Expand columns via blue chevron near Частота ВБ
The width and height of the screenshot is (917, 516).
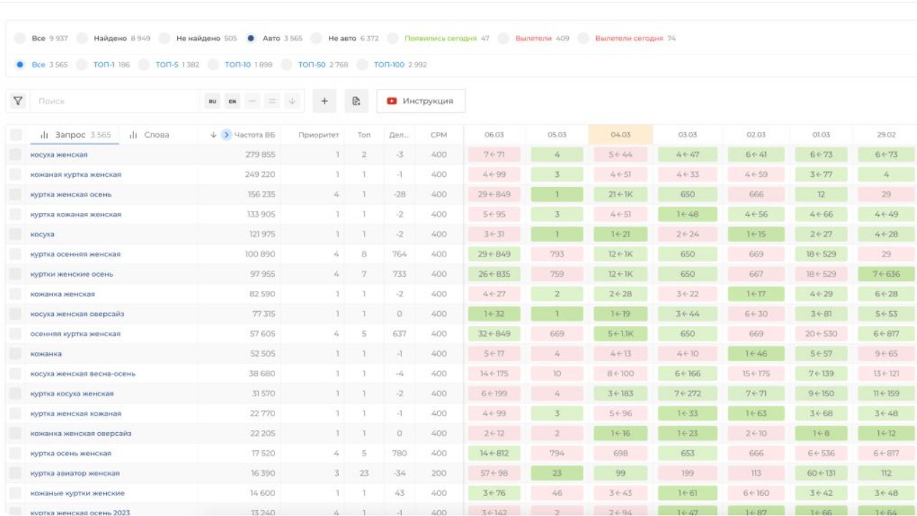point(226,135)
